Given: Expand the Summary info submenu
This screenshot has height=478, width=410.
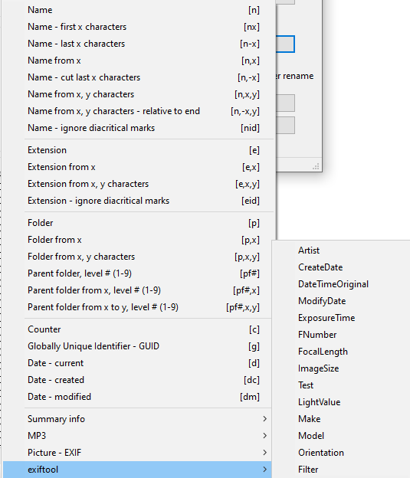Looking at the screenshot, I should tap(137, 419).
